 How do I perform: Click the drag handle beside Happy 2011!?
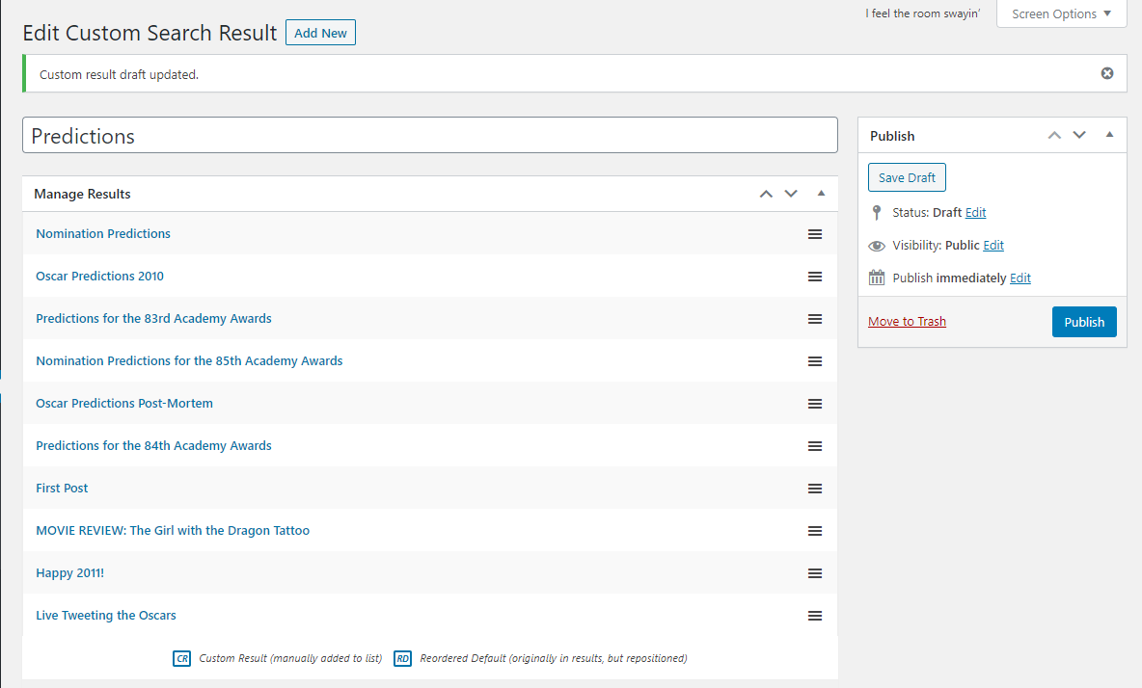coord(815,573)
